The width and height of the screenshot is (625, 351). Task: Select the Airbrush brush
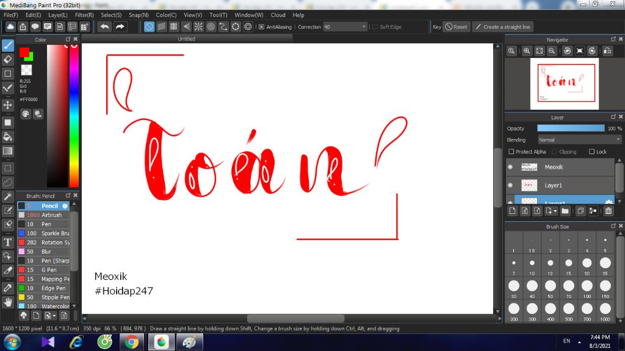(43, 215)
